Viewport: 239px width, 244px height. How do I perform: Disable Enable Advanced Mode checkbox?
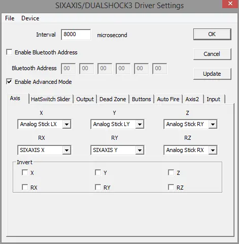[9, 82]
